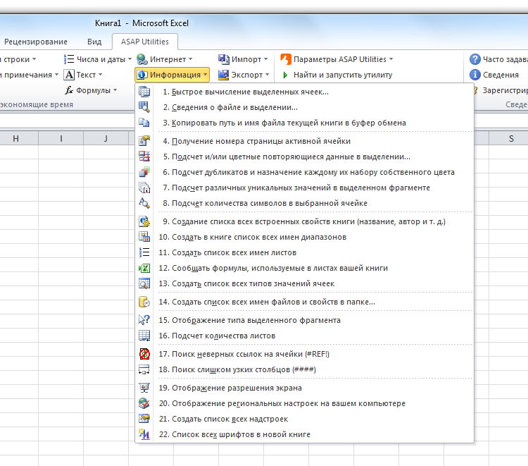Click 'Часто задаваемые' help button
528x466 pixels.
pos(498,59)
